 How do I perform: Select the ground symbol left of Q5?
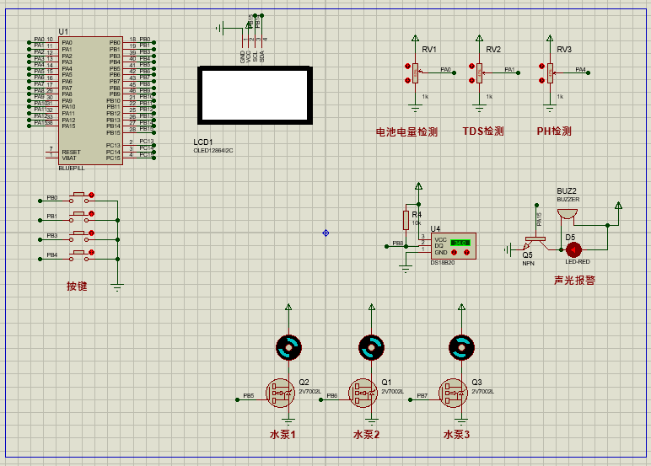[508, 249]
